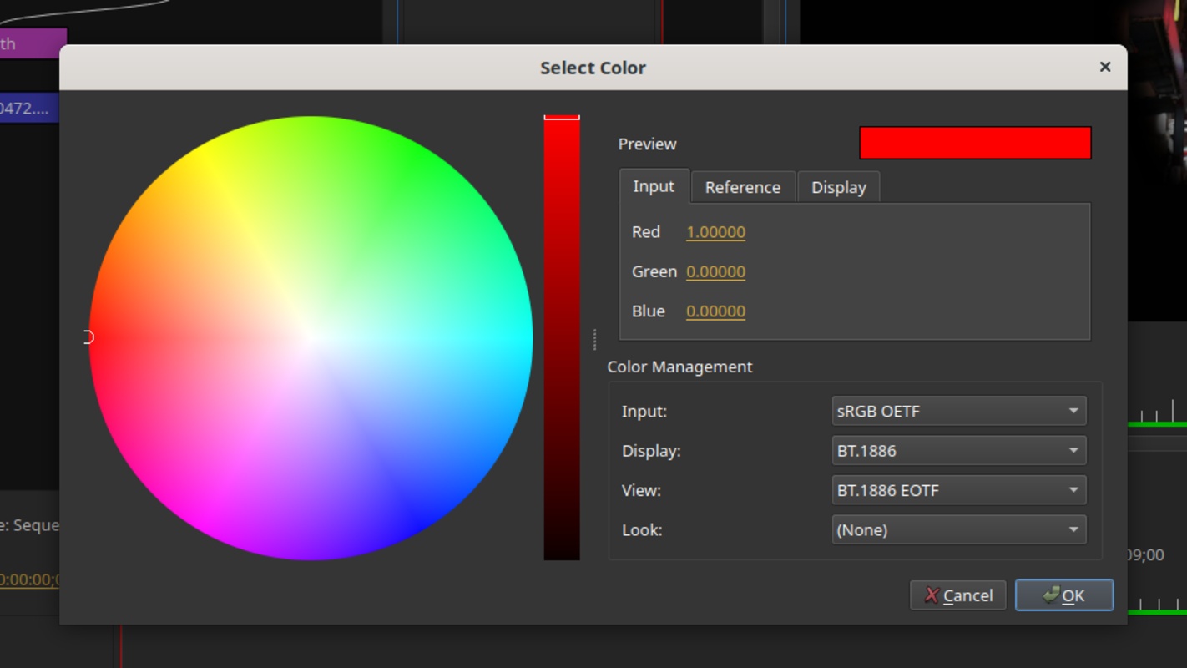The image size is (1187, 668).
Task: Click the splitter handle beside value slider
Action: pyautogui.click(x=594, y=338)
